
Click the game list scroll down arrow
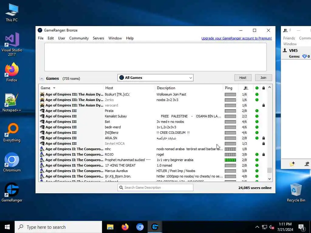coord(269,179)
